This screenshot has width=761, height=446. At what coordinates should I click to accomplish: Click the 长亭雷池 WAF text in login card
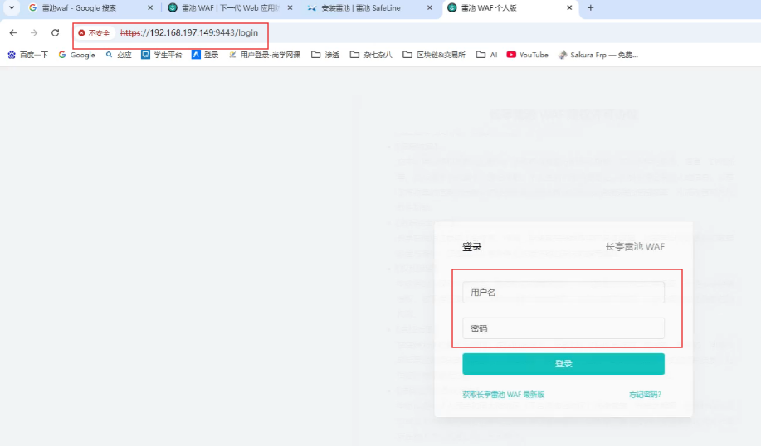pyautogui.click(x=635, y=247)
